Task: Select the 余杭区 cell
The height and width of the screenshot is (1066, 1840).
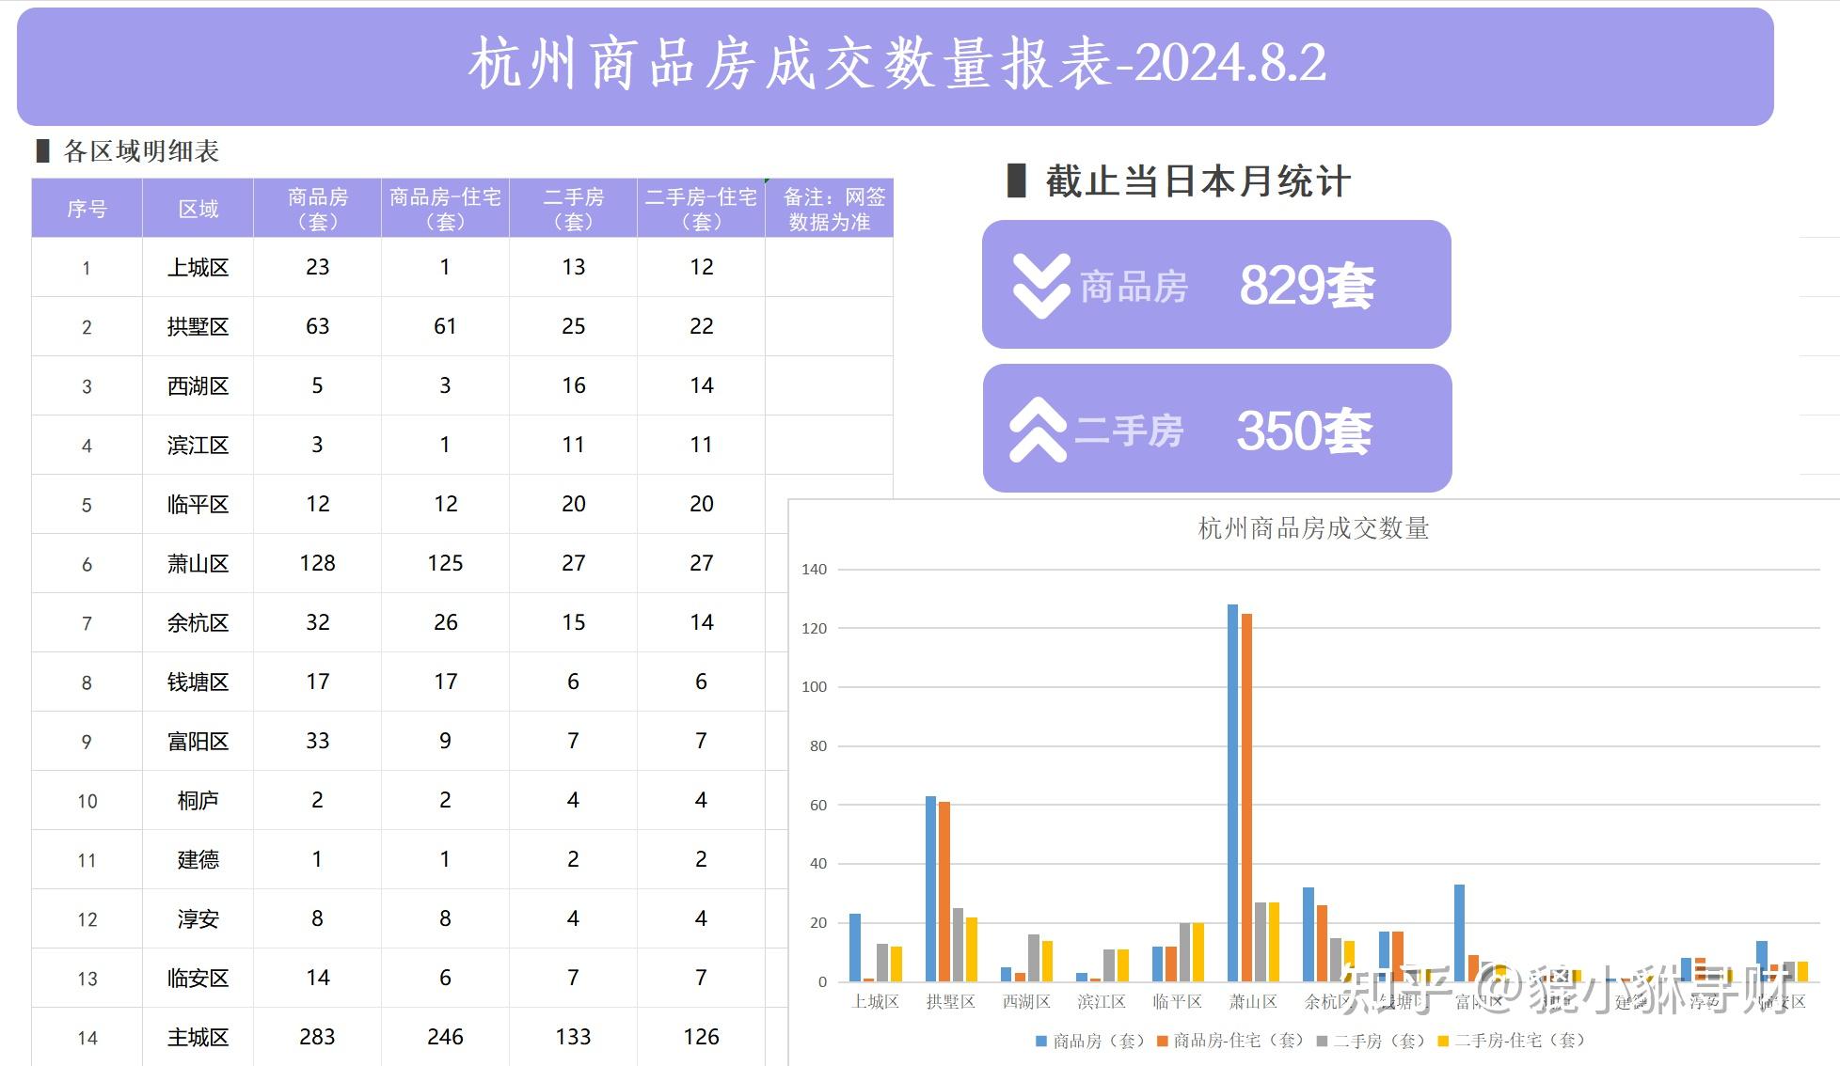Action: [x=198, y=623]
